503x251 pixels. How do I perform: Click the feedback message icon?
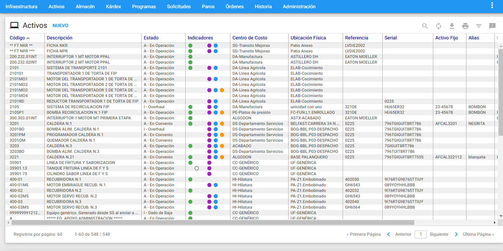click(492, 26)
